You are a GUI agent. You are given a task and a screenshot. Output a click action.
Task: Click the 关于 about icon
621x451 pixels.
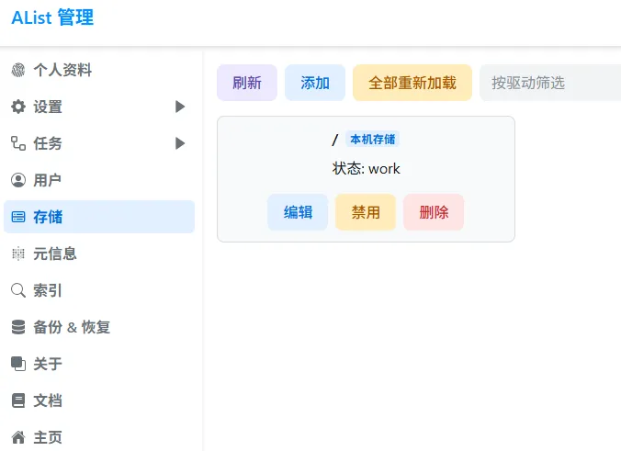pyautogui.click(x=18, y=364)
